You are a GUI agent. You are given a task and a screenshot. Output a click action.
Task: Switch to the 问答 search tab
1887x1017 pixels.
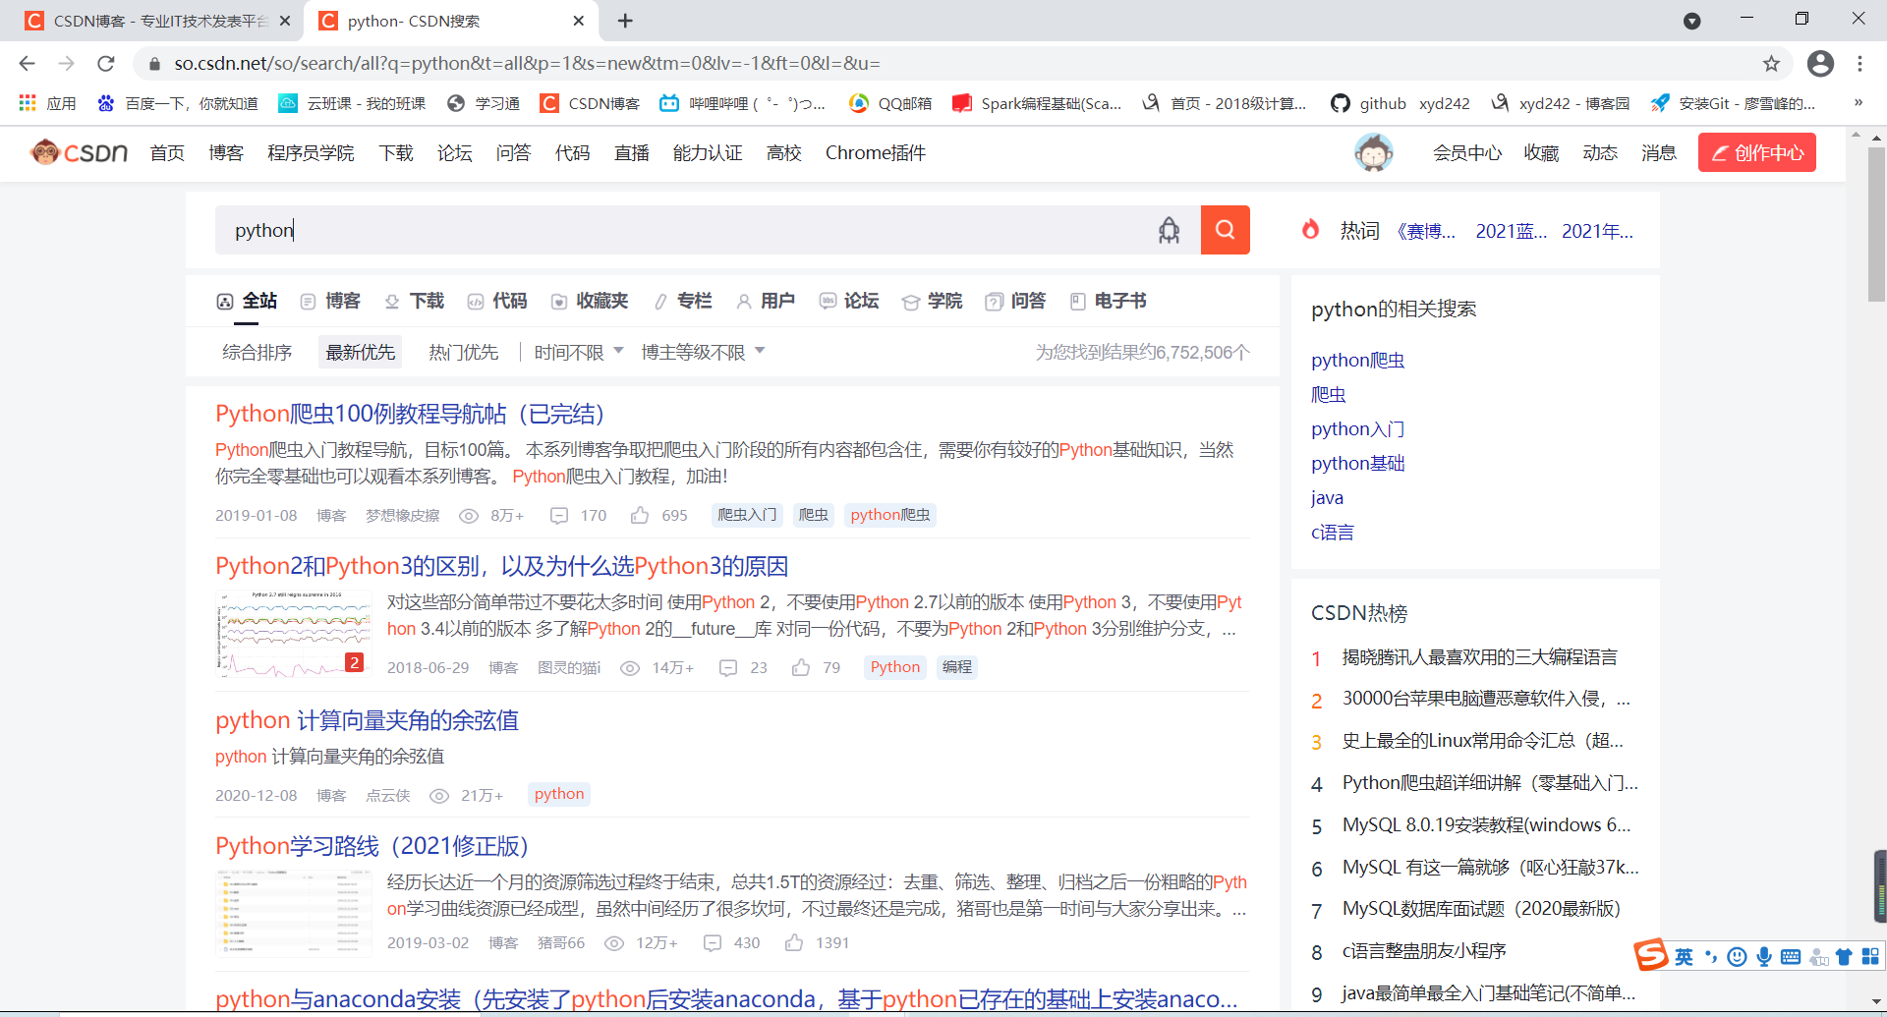tap(1015, 301)
